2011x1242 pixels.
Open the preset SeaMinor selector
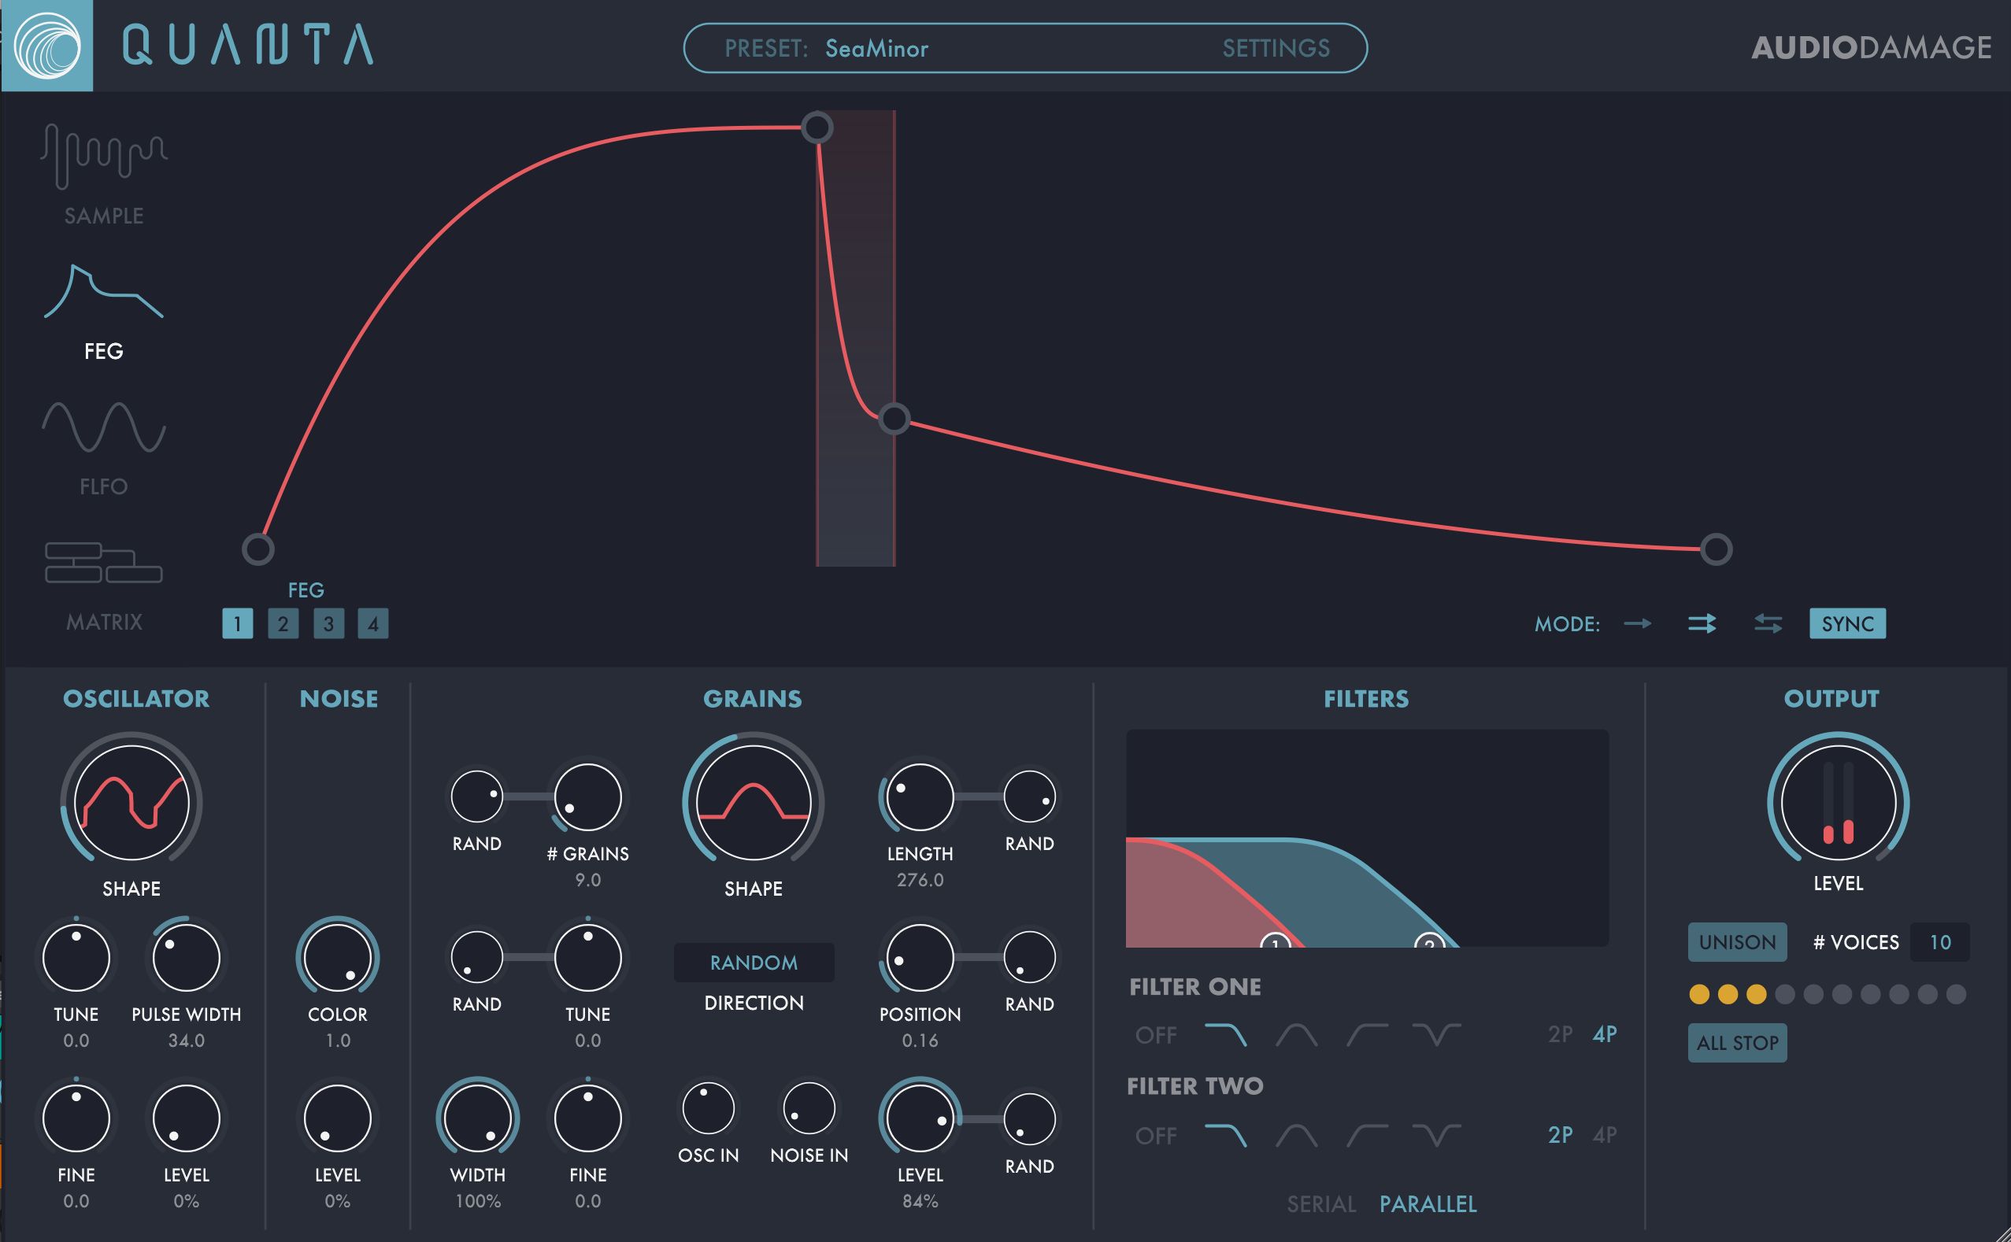[x=876, y=49]
